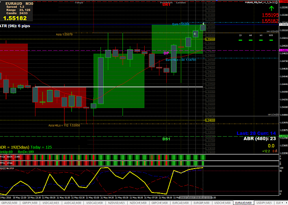The width and height of the screenshot is (288, 205).
Task: Select the white horizontal line on chart
Action: point(119,87)
